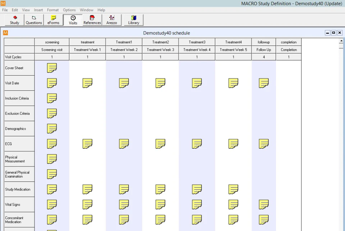Open the Vital Signs eForm for Treatment Week 3
This screenshot has height=231, width=345.
pyautogui.click(x=160, y=204)
